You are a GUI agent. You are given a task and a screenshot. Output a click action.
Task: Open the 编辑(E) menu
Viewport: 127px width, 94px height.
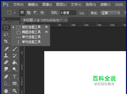[x=33, y=4]
